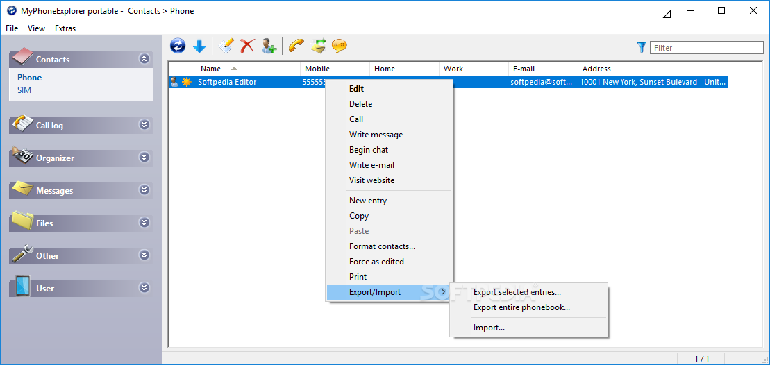Image resolution: width=770 pixels, height=365 pixels.
Task: Click the Call log phone icon
Action: tap(22, 123)
